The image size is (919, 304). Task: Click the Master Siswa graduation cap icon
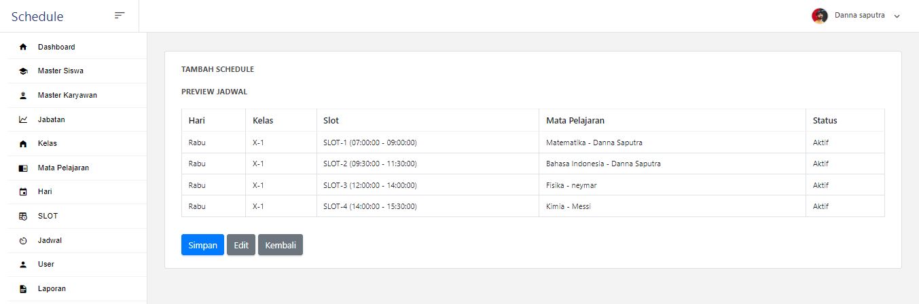(23, 71)
